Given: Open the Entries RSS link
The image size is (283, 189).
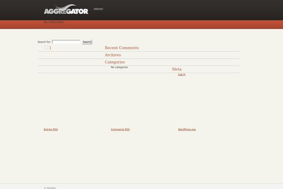Looking at the screenshot, I should (x=51, y=129).
